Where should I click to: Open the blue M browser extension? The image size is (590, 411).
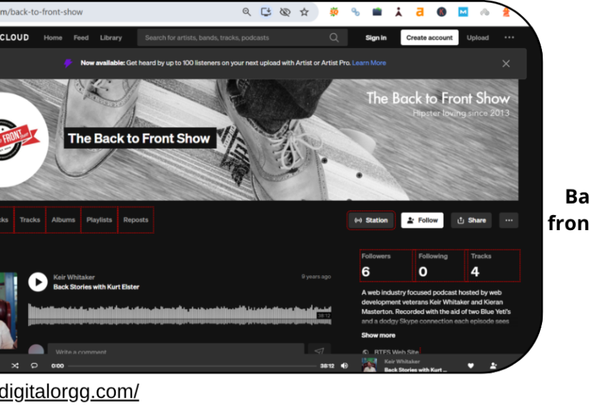tap(463, 12)
